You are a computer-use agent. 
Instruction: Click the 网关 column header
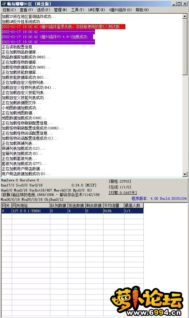pyautogui.click(x=6, y=205)
